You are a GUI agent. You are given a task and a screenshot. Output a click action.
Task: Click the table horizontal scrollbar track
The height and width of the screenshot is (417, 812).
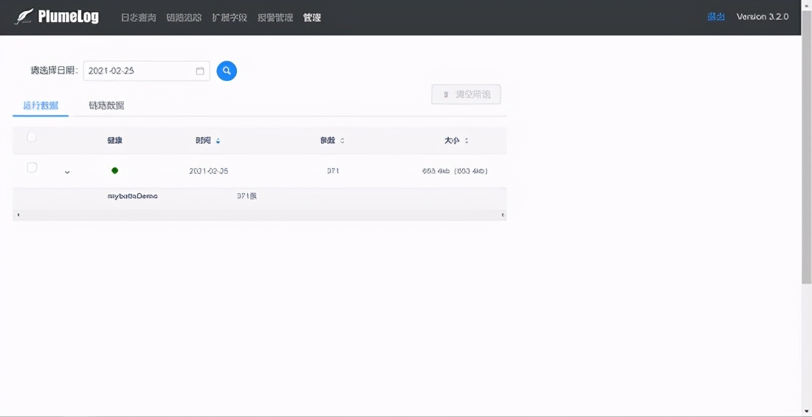point(259,214)
